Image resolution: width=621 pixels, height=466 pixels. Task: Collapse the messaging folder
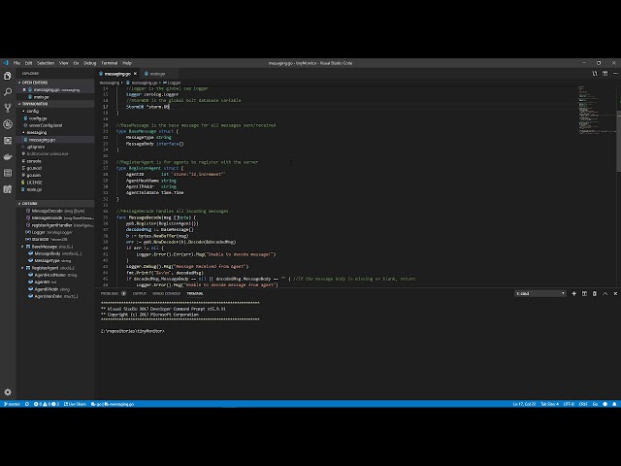(x=35, y=132)
